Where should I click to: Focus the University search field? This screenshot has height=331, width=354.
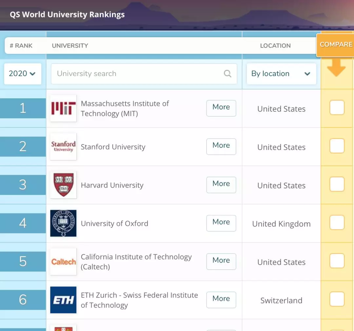coord(138,74)
